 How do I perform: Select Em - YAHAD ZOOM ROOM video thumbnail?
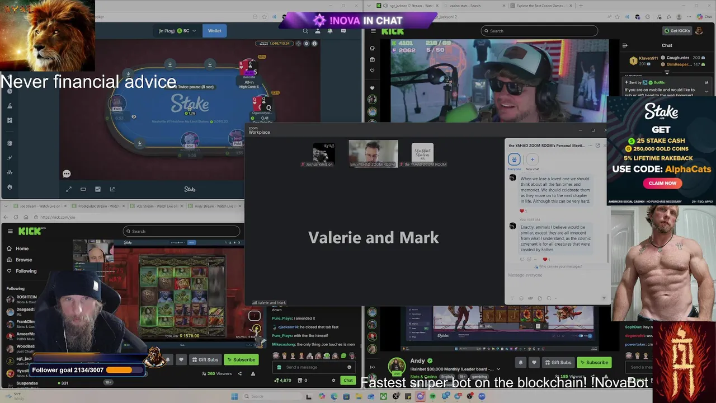click(373, 153)
